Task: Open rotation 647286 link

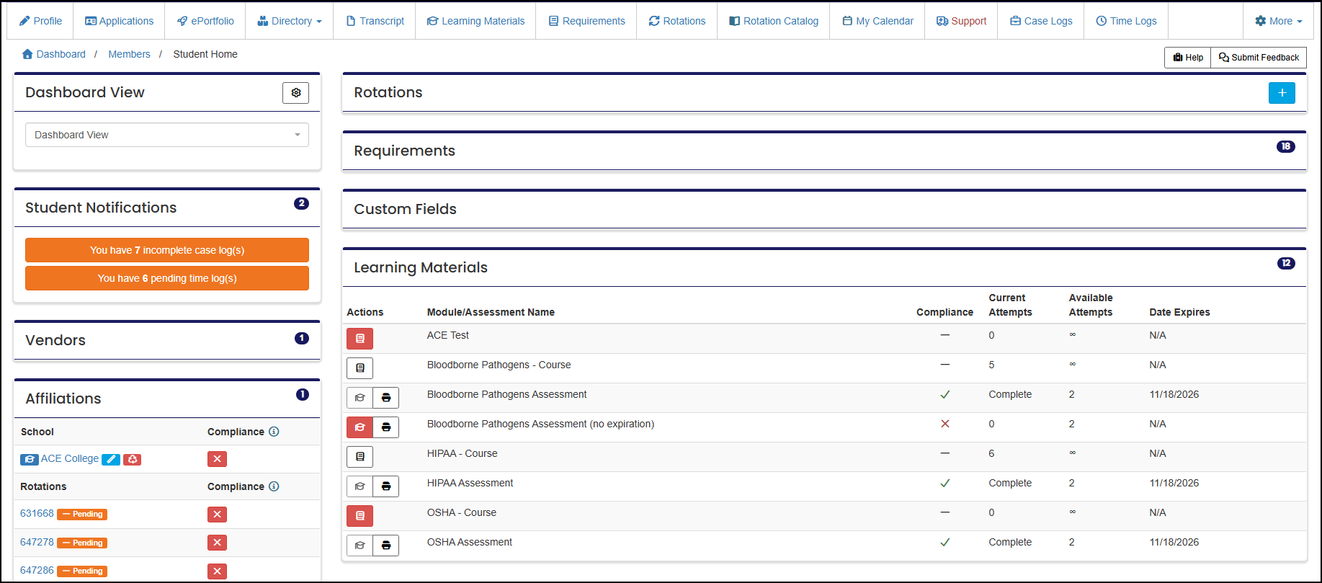Action: pyautogui.click(x=37, y=571)
